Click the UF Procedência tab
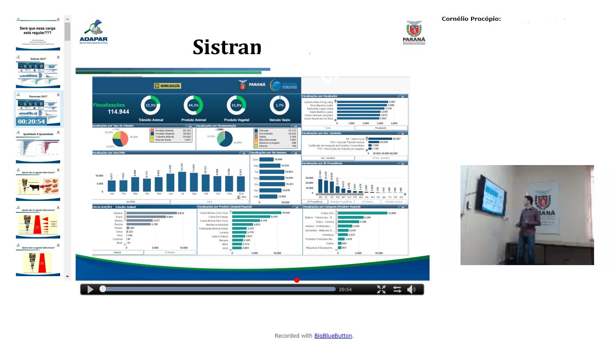614x343 pixels. pos(315,202)
